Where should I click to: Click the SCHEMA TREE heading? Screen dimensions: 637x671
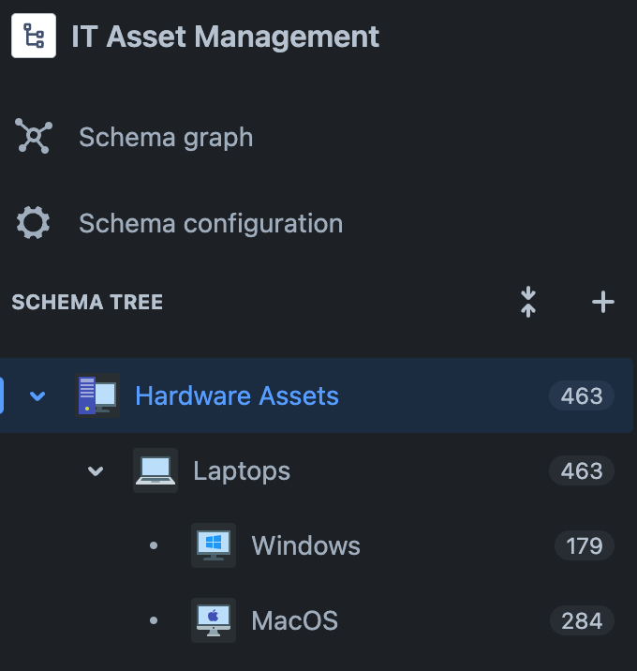click(x=87, y=302)
